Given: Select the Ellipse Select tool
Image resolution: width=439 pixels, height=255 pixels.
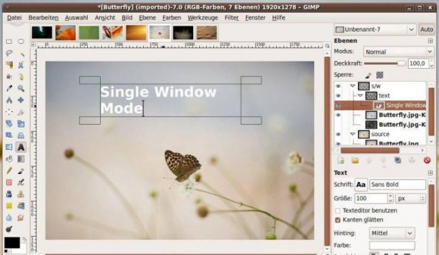Looking at the screenshot, I should point(21,42).
